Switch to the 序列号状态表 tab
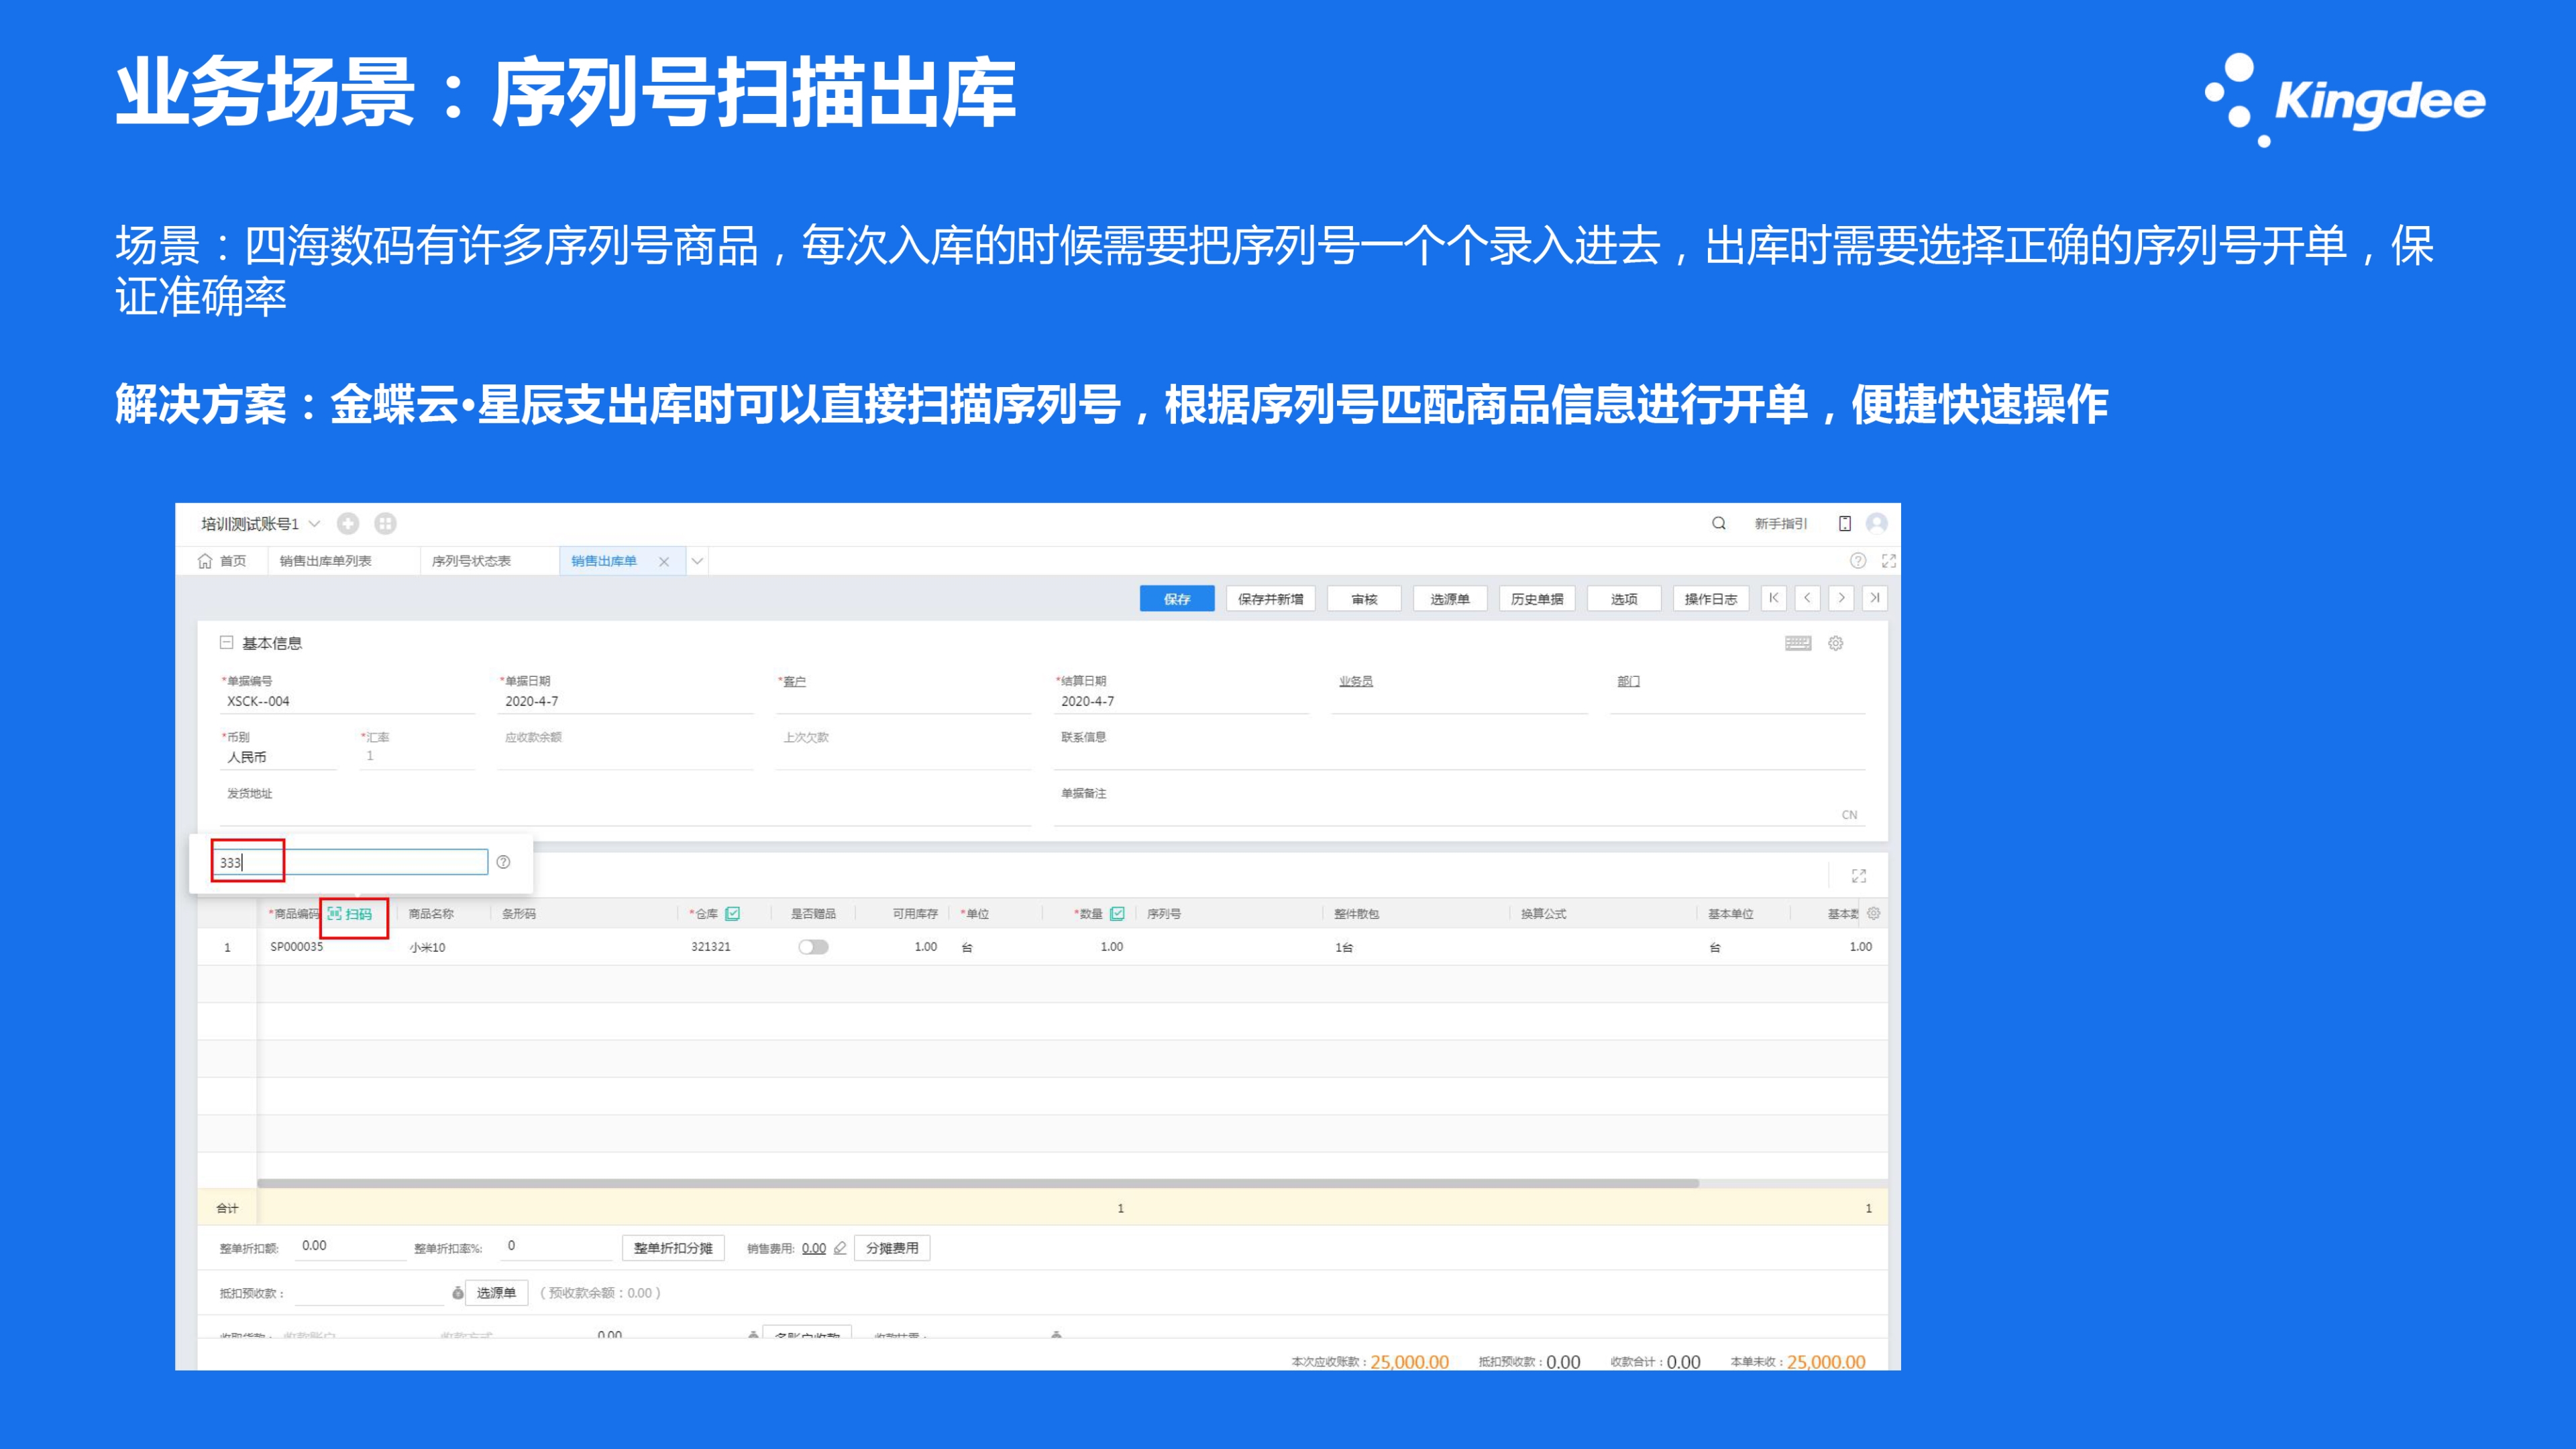The image size is (2576, 1449). [x=471, y=561]
